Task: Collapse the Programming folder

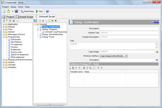Action: pos(4,37)
